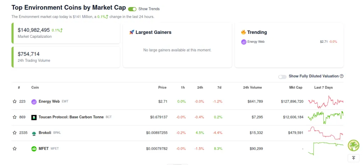Viewport: 363px width, 165px height.
Task: Click the green MFET logo icon
Action: [x=34, y=149]
